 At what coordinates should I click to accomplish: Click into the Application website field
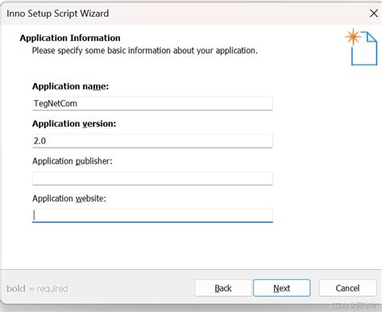(152, 215)
